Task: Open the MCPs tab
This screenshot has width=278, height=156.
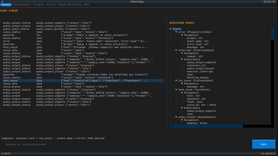Action: [87, 5]
